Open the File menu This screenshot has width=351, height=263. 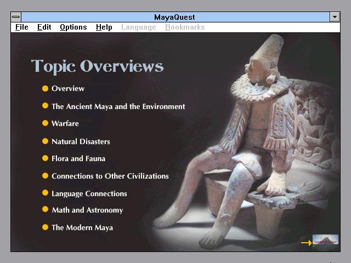point(22,27)
